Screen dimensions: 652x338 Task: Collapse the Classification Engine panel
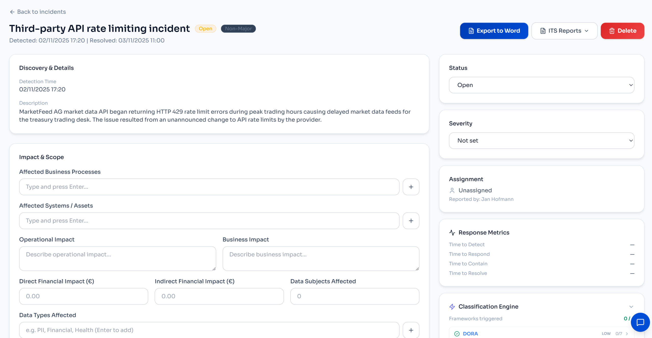(631, 307)
